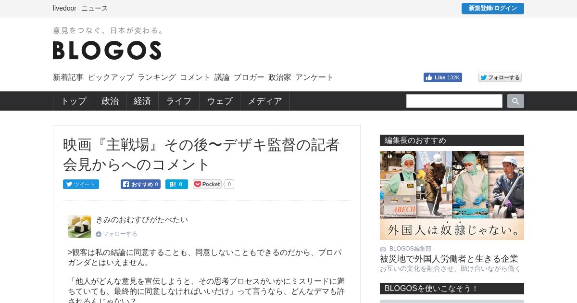This screenshot has height=303, width=577.
Task: Open 議論 menu item
Action: (222, 77)
